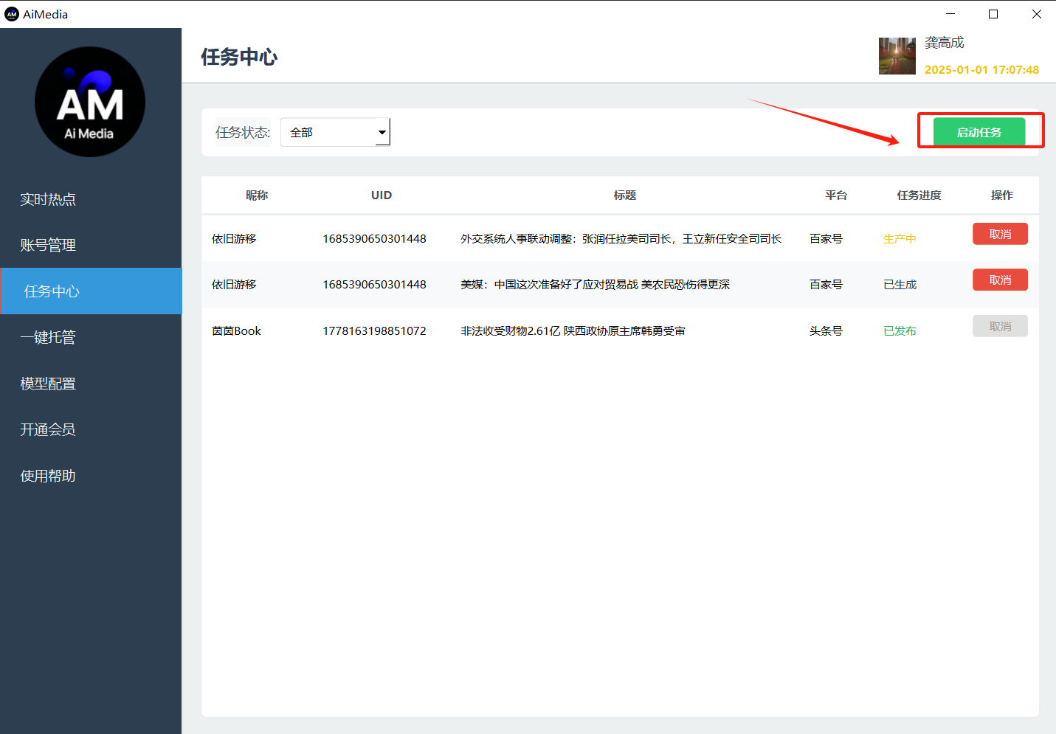Open 实时热点 in the sidebar
Screen dimensions: 1056x734
[x=48, y=199]
